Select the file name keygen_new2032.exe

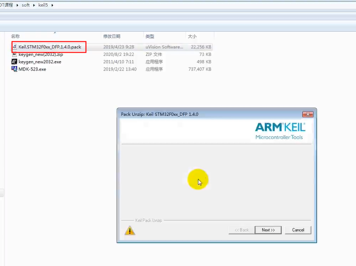click(40, 62)
